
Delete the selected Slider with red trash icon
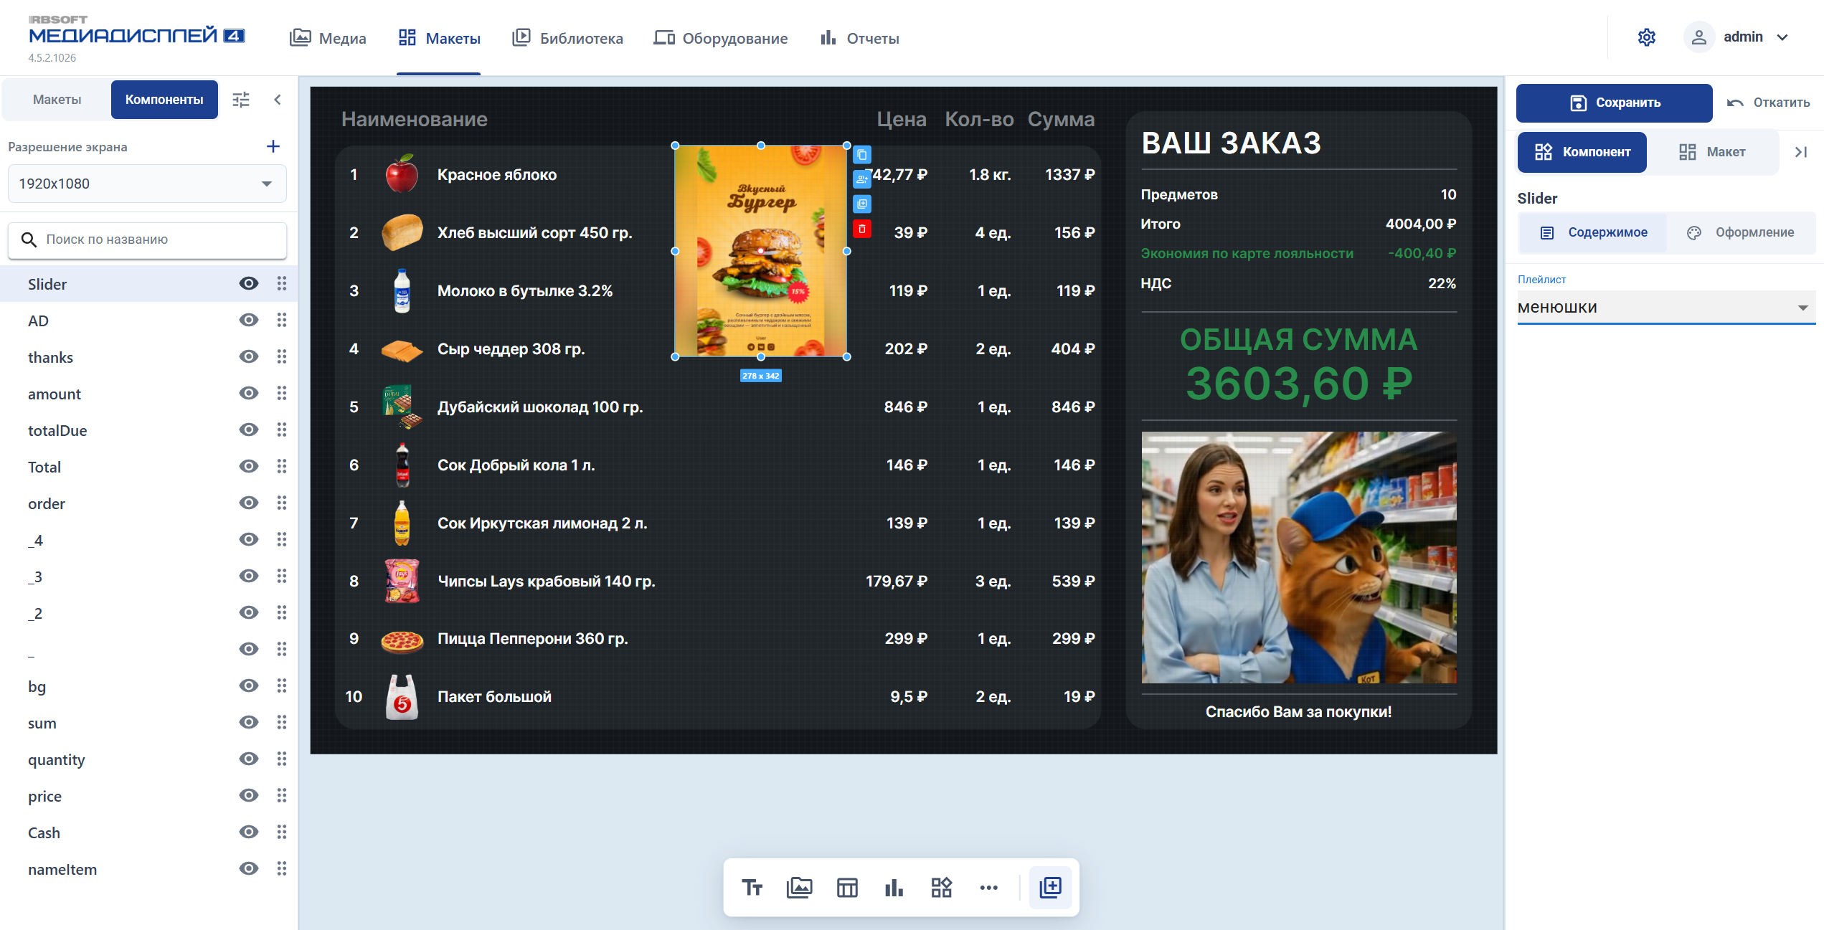tap(862, 229)
